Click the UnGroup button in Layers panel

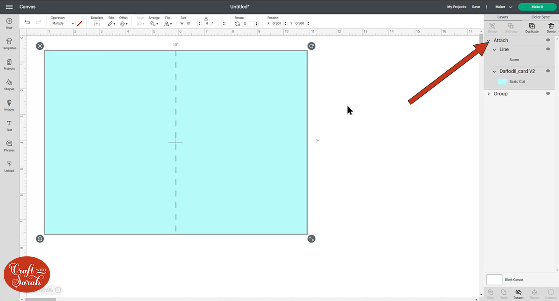pos(511,28)
